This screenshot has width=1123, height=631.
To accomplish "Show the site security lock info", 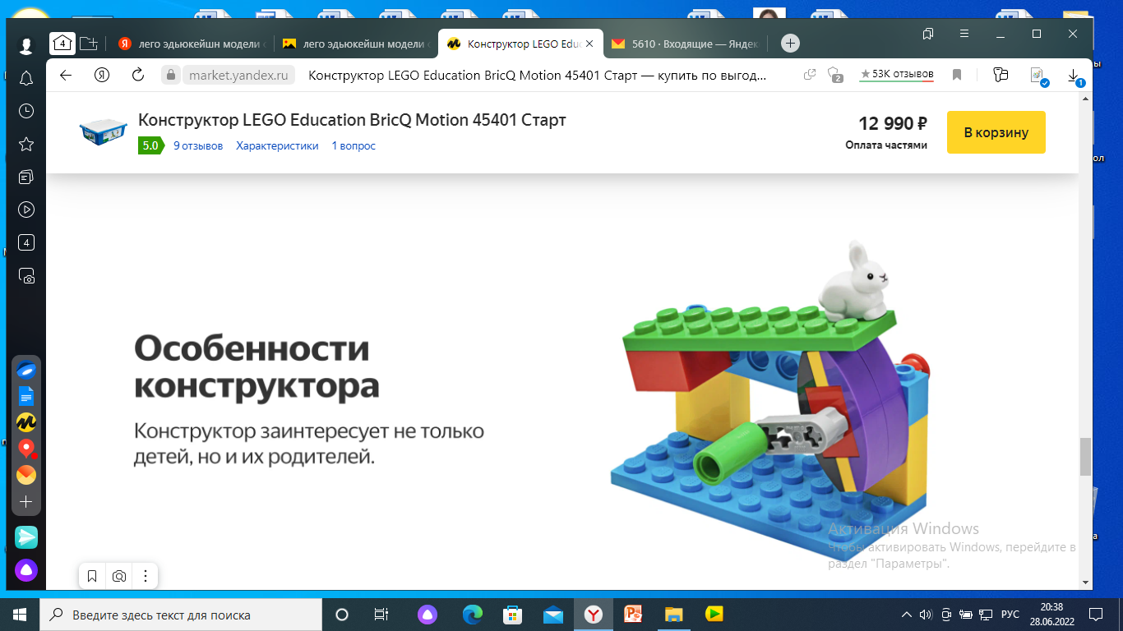I will pyautogui.click(x=171, y=75).
